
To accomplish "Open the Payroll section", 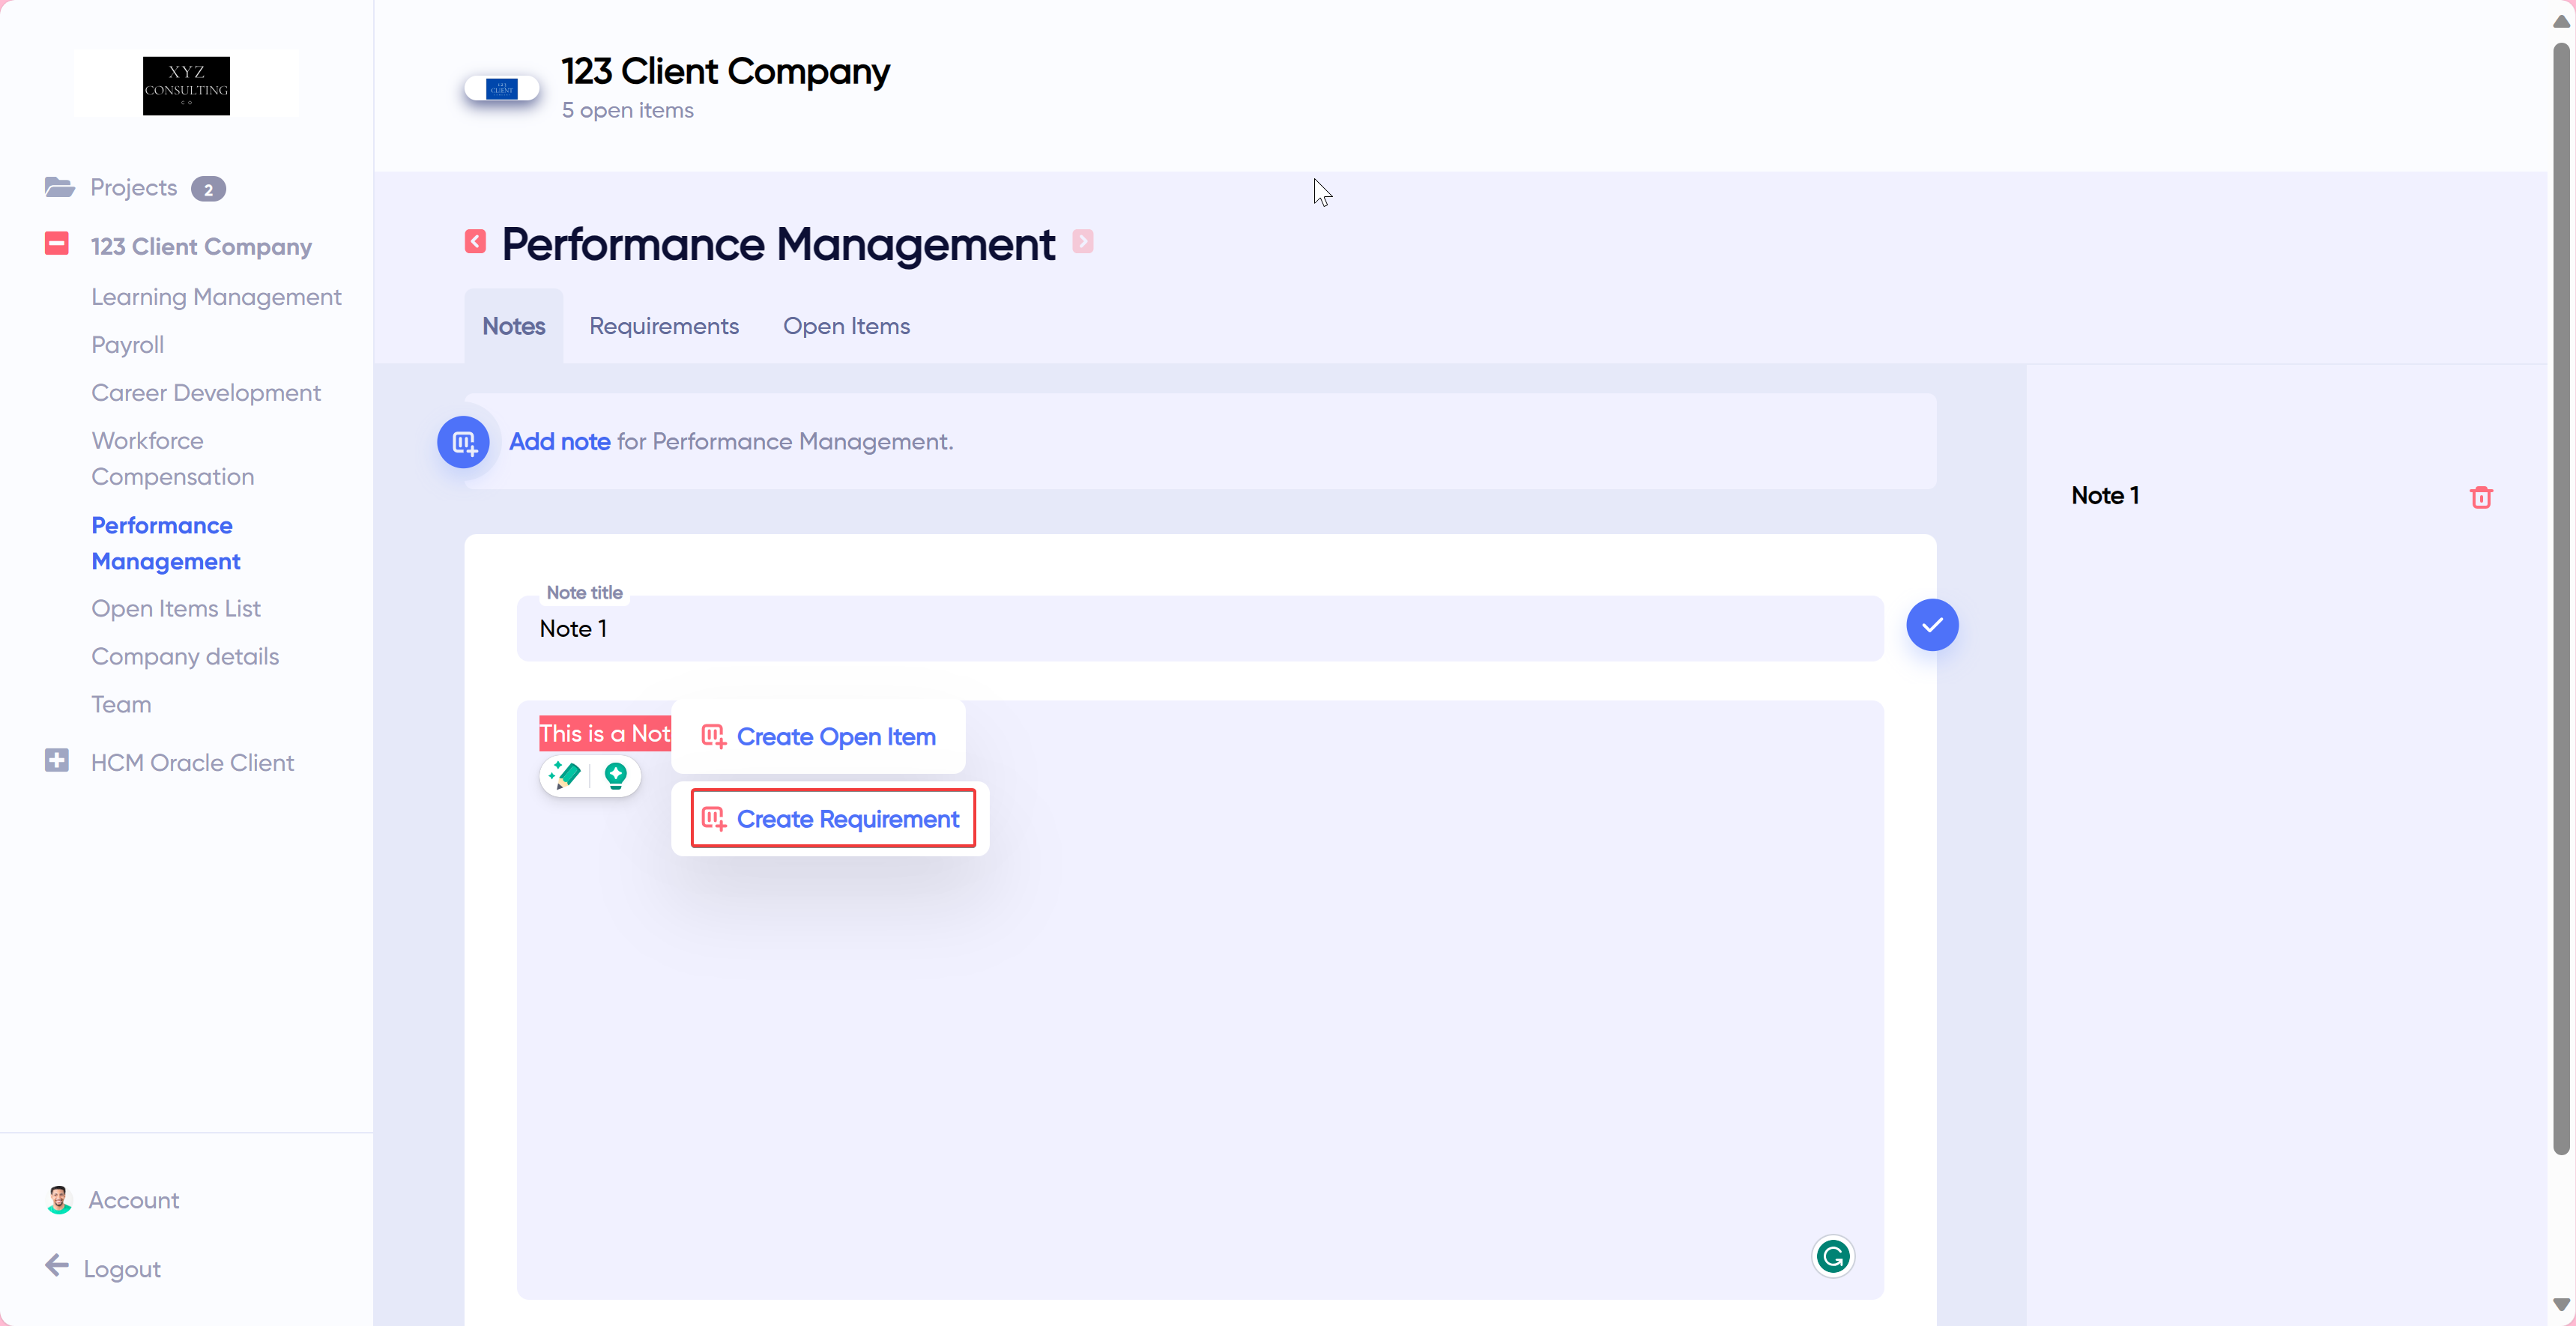I will (127, 344).
